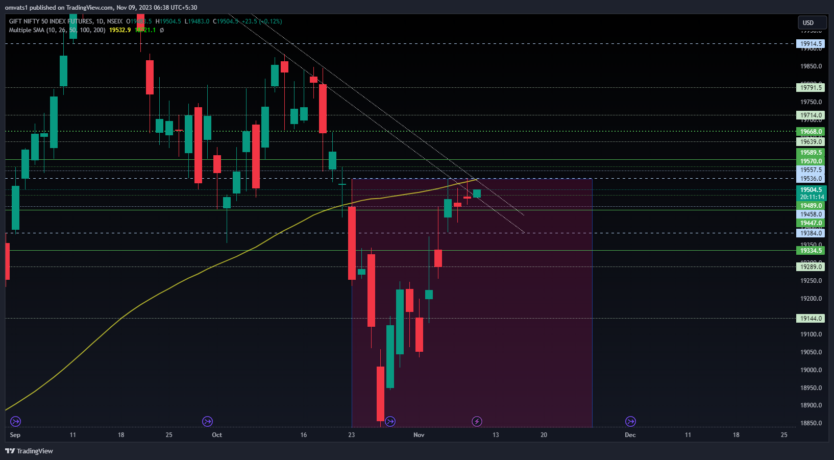This screenshot has height=460, width=834.
Task: Click the lightning bolt event icon in the shaded zone
Action: 477,421
